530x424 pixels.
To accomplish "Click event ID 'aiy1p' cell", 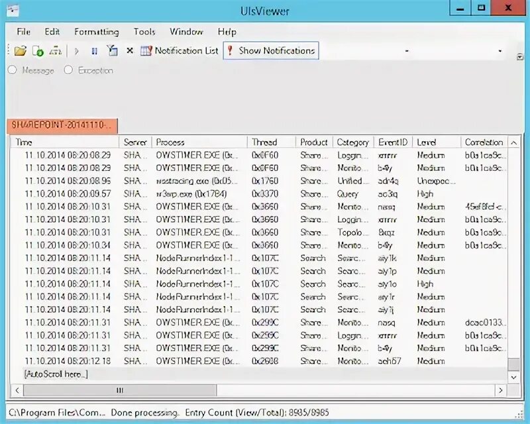I will [388, 271].
